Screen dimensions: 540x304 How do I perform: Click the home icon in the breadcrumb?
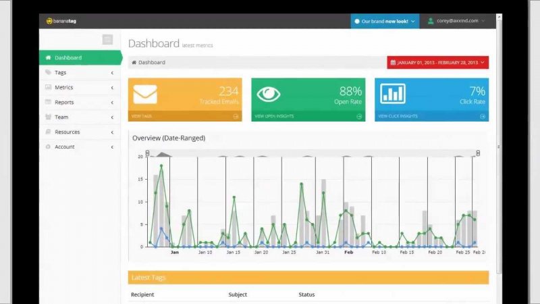pos(134,62)
